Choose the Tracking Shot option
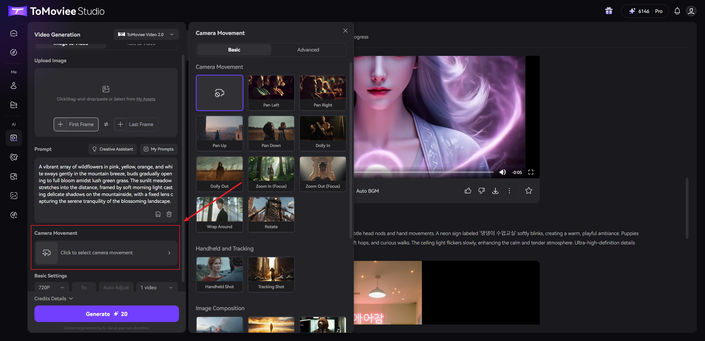 pos(271,274)
